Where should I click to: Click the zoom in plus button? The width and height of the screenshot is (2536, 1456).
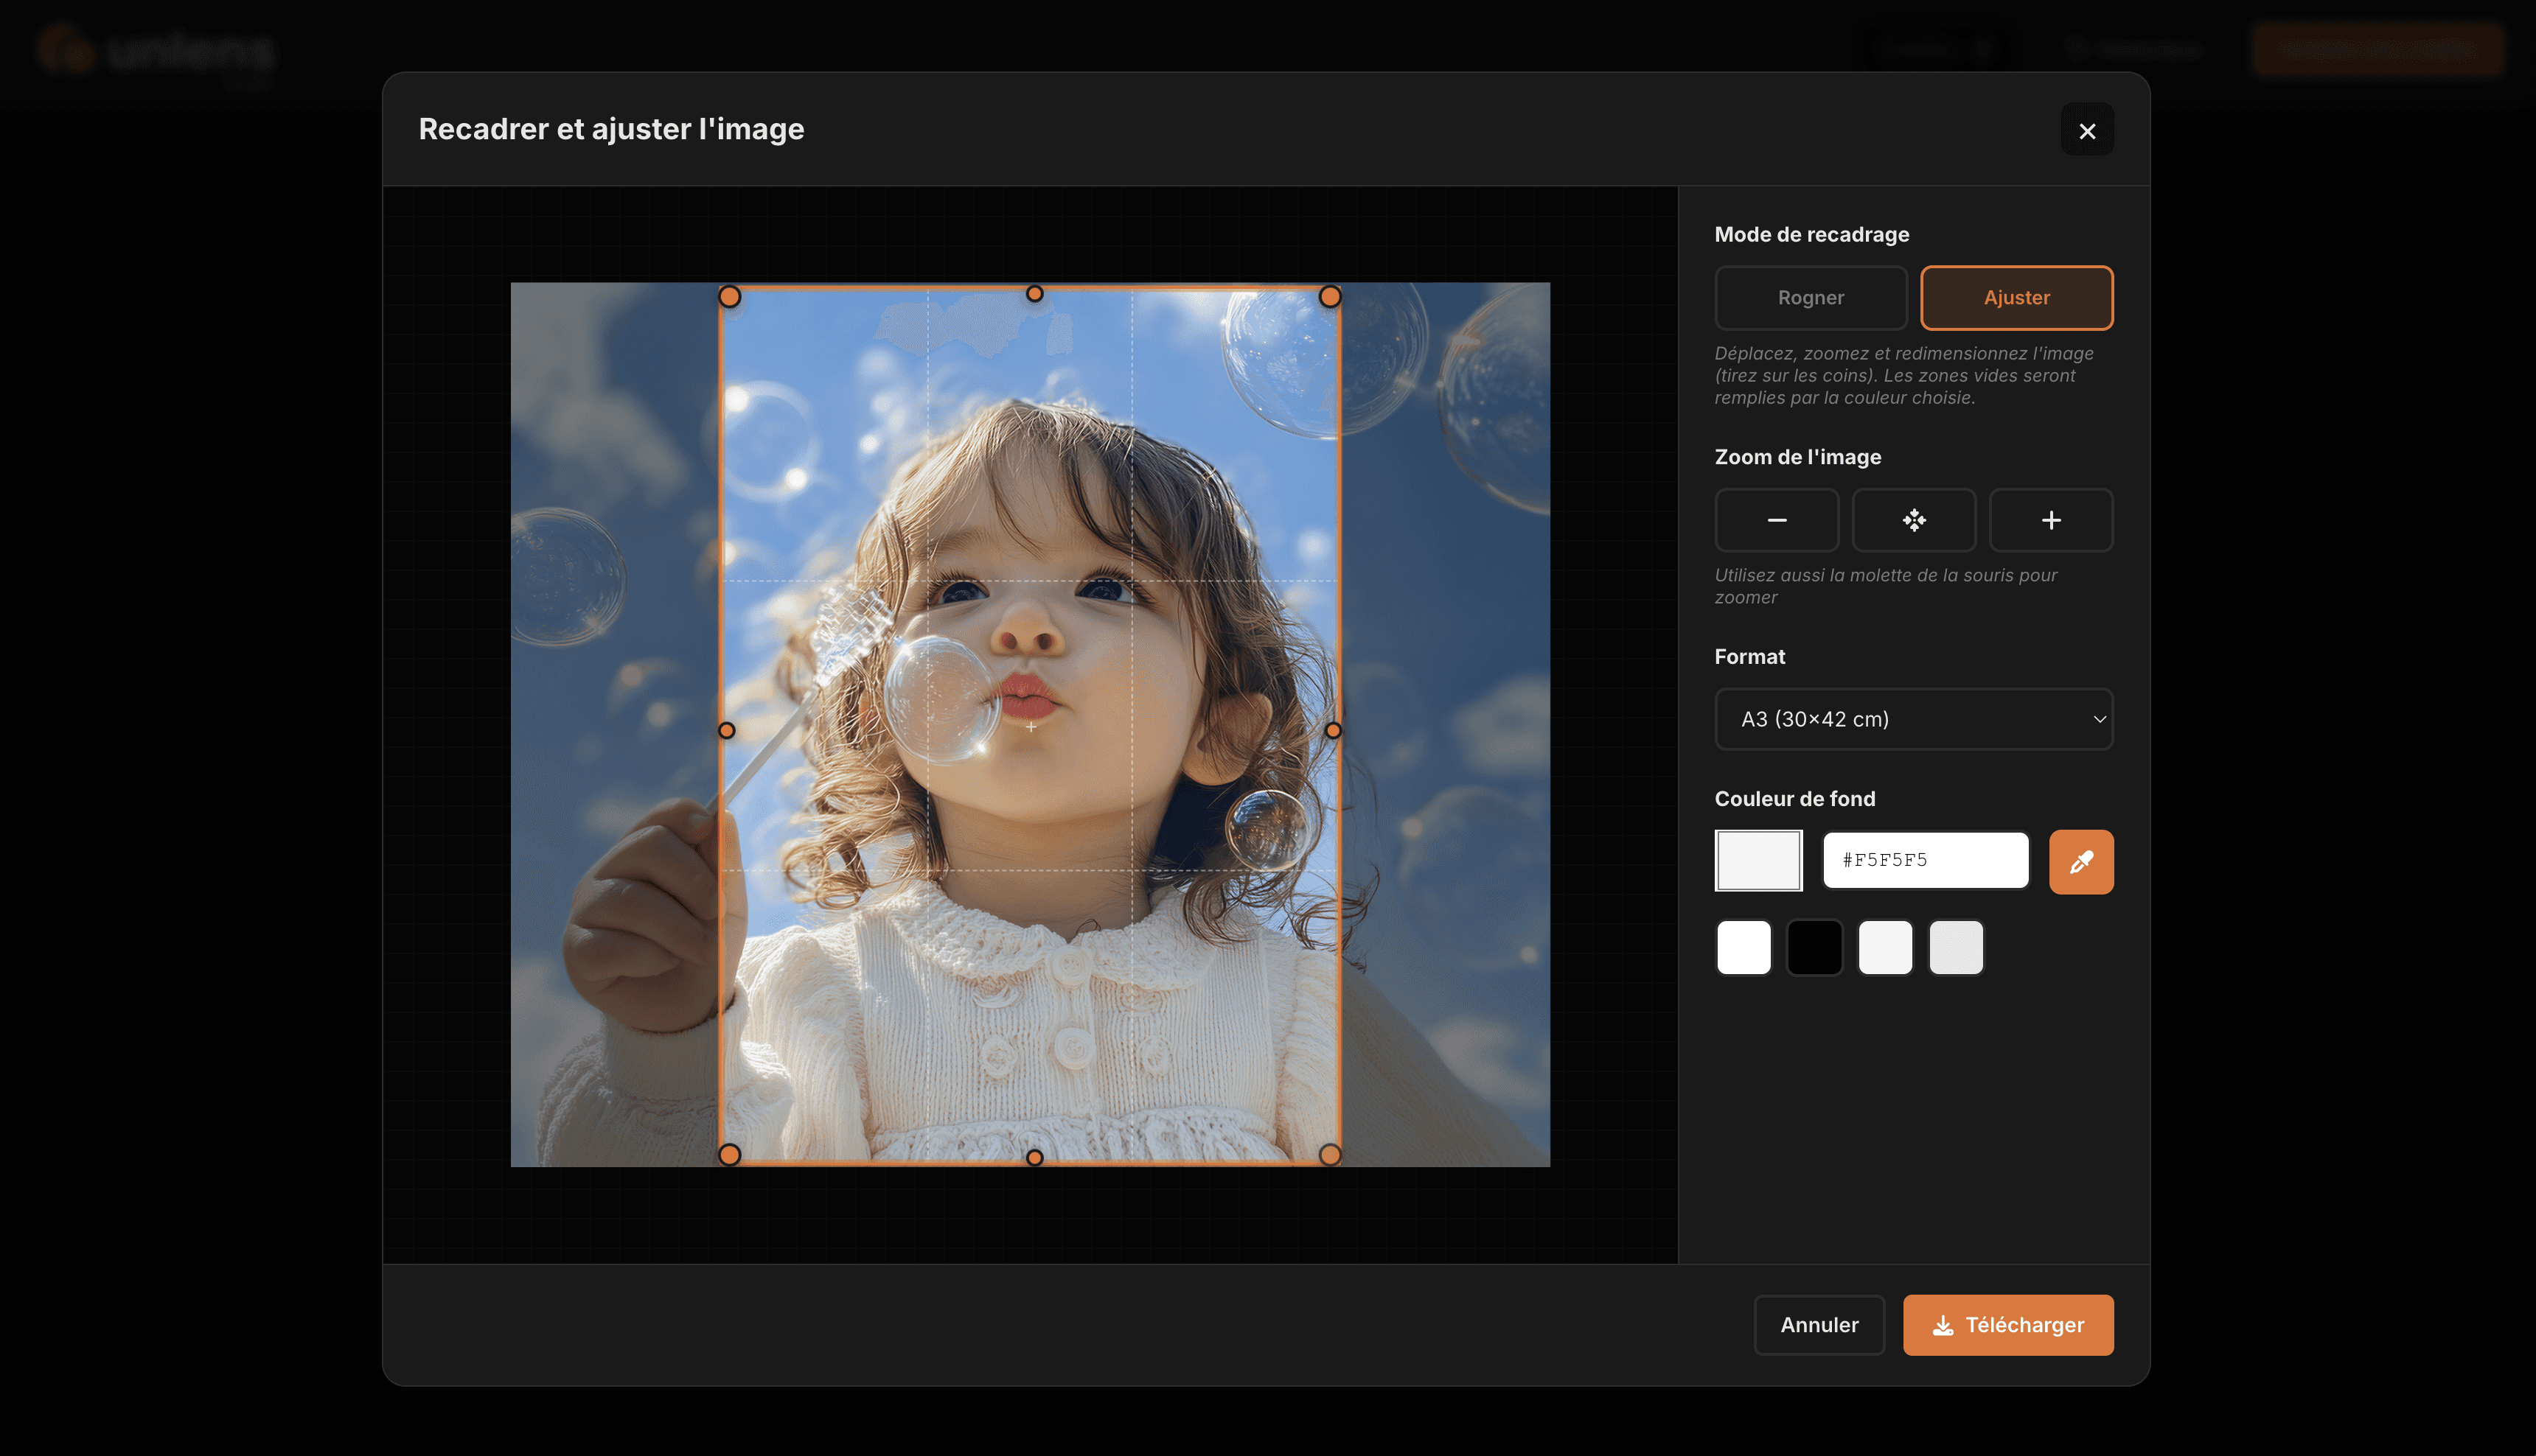2051,520
